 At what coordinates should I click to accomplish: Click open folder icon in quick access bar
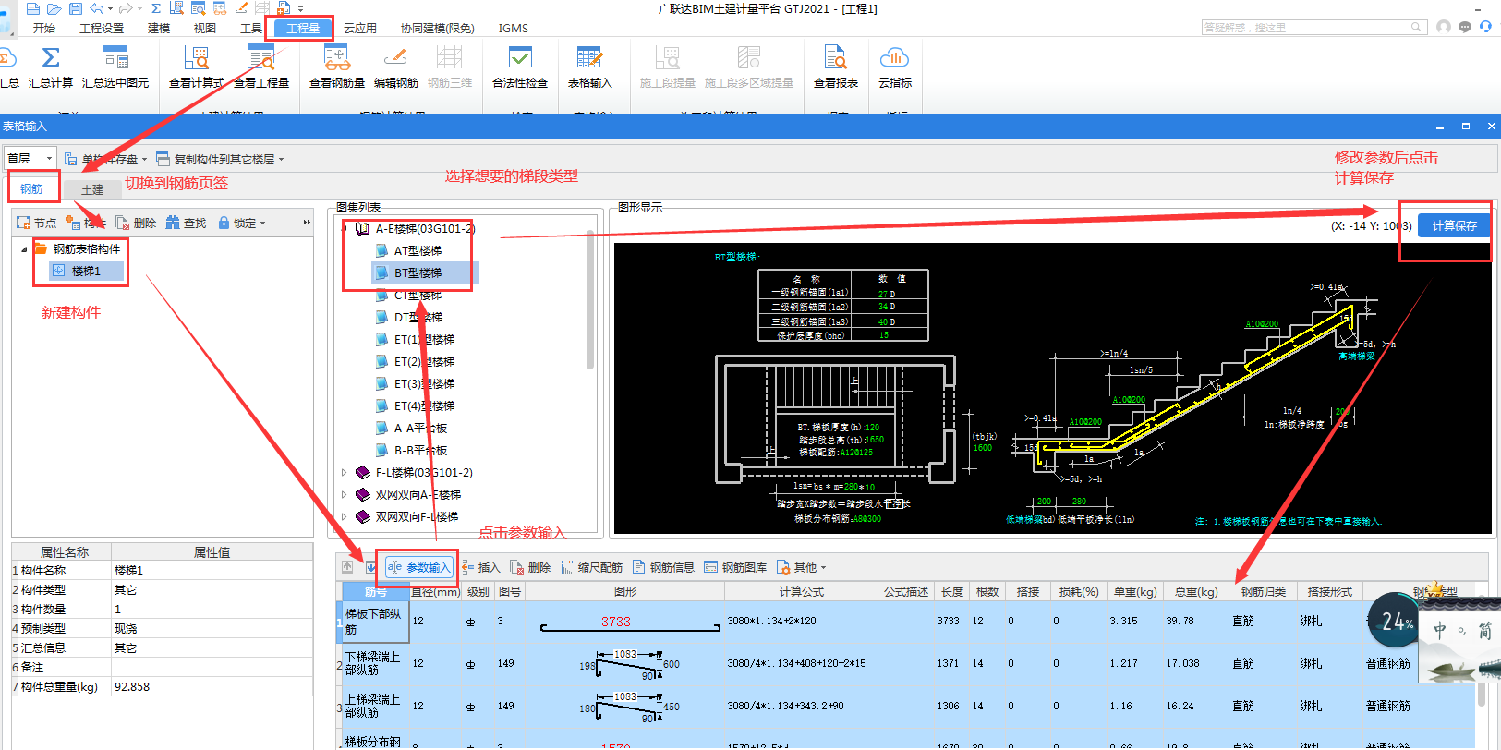[x=54, y=8]
